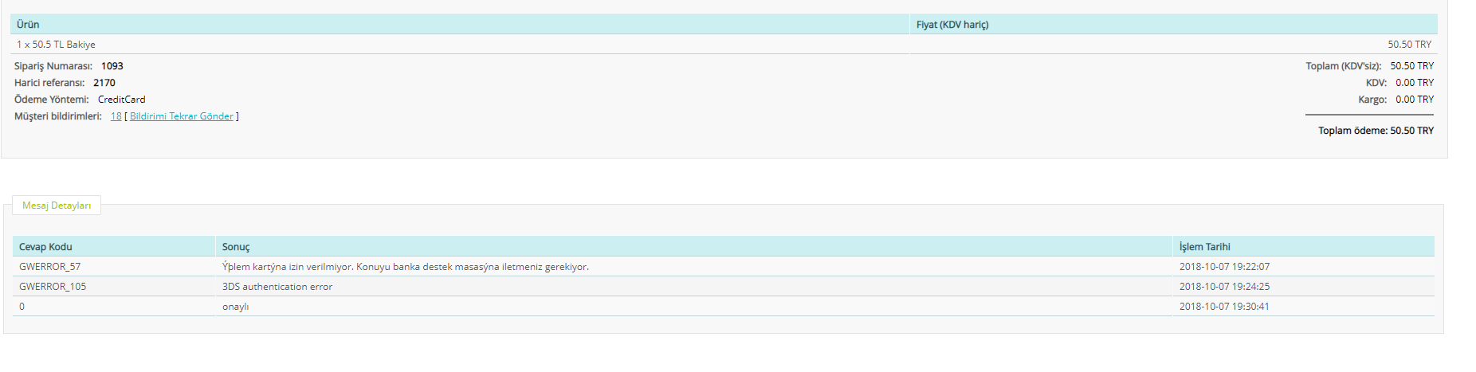Select the GWERROR_105 response code cell
This screenshot has height=372, width=1476.
tap(114, 287)
